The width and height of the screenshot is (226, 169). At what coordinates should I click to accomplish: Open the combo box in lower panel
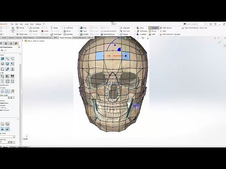(x=8, y=137)
